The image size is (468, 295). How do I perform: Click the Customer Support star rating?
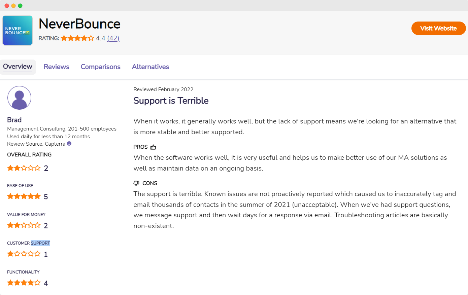[24, 254]
